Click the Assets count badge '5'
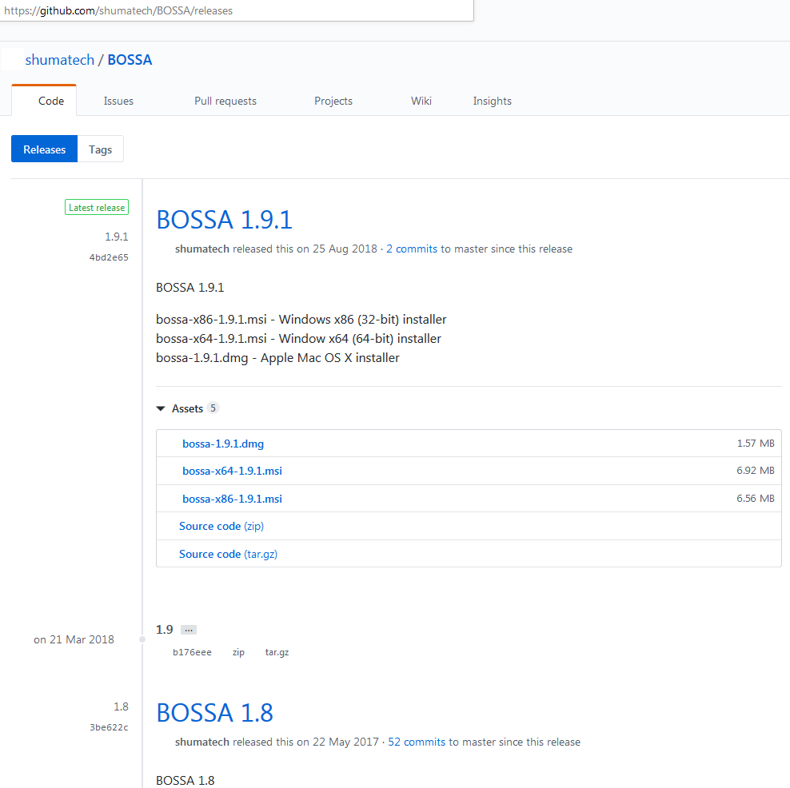 coord(213,408)
